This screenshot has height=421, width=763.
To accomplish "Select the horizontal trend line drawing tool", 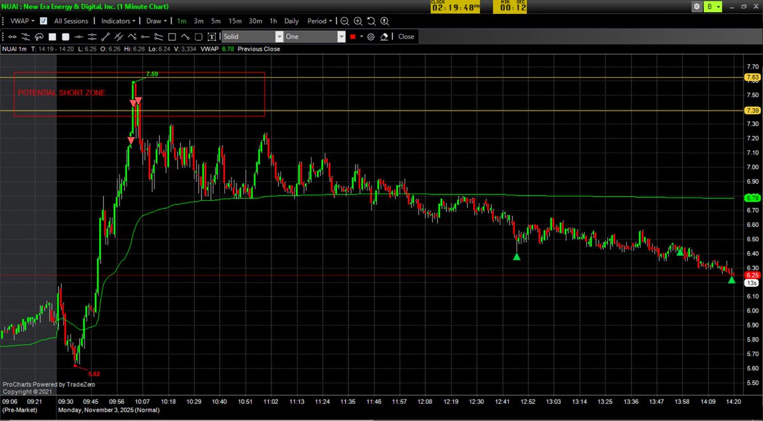I will click(x=12, y=37).
